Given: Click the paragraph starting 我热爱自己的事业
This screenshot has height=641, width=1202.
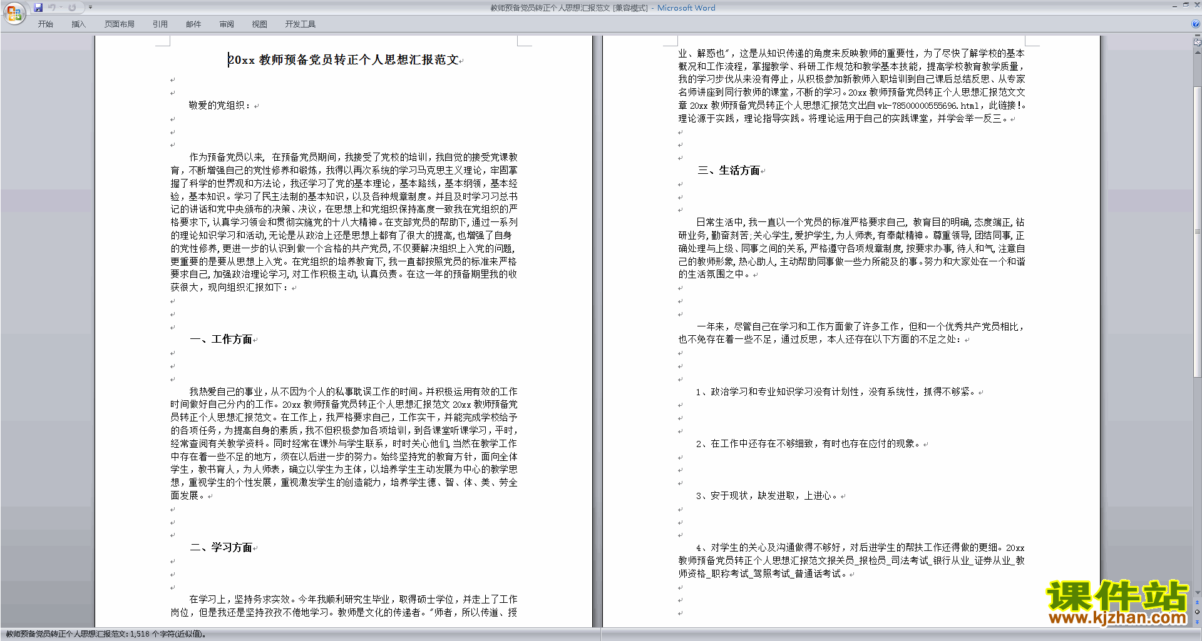Looking at the screenshot, I should (x=344, y=443).
